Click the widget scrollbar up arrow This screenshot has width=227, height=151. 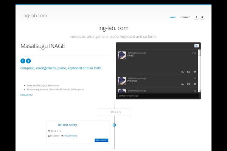click(199, 51)
